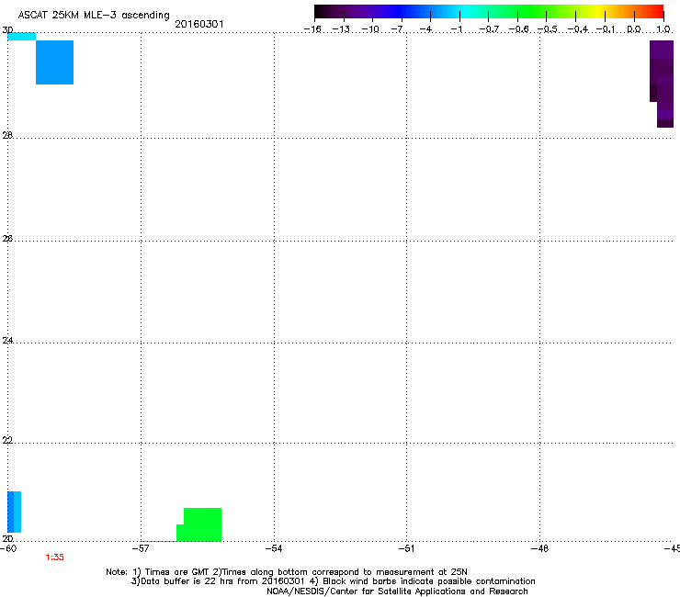The height and width of the screenshot is (597, 680).
Task: Click the -7 label on the color scale
Action: click(398, 29)
